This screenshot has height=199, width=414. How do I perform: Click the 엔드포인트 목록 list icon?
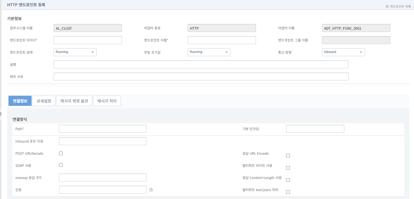pos(387,6)
